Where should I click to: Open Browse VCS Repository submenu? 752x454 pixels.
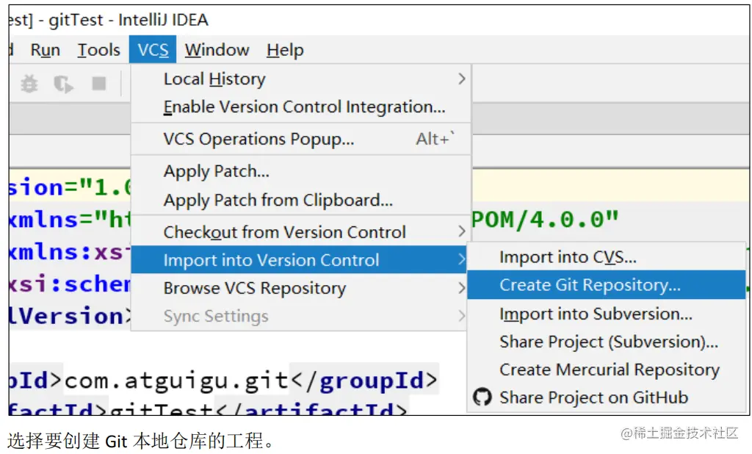(300, 288)
